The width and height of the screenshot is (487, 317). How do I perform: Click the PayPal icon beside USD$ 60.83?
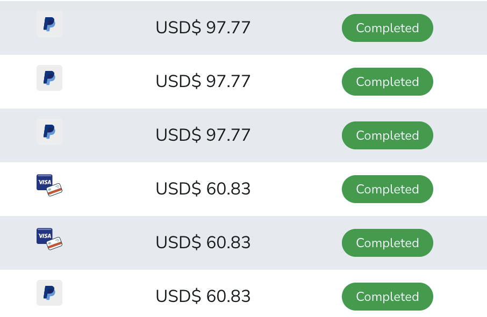[49, 293]
